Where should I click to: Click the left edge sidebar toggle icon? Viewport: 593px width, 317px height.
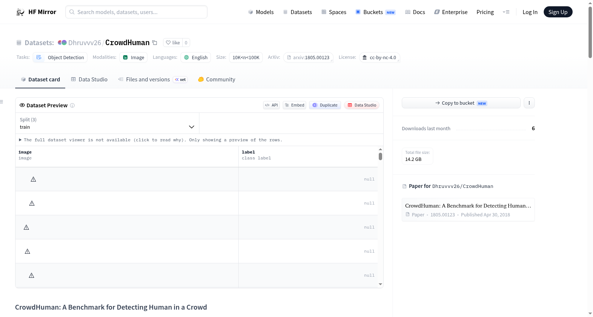pyautogui.click(x=1, y=102)
